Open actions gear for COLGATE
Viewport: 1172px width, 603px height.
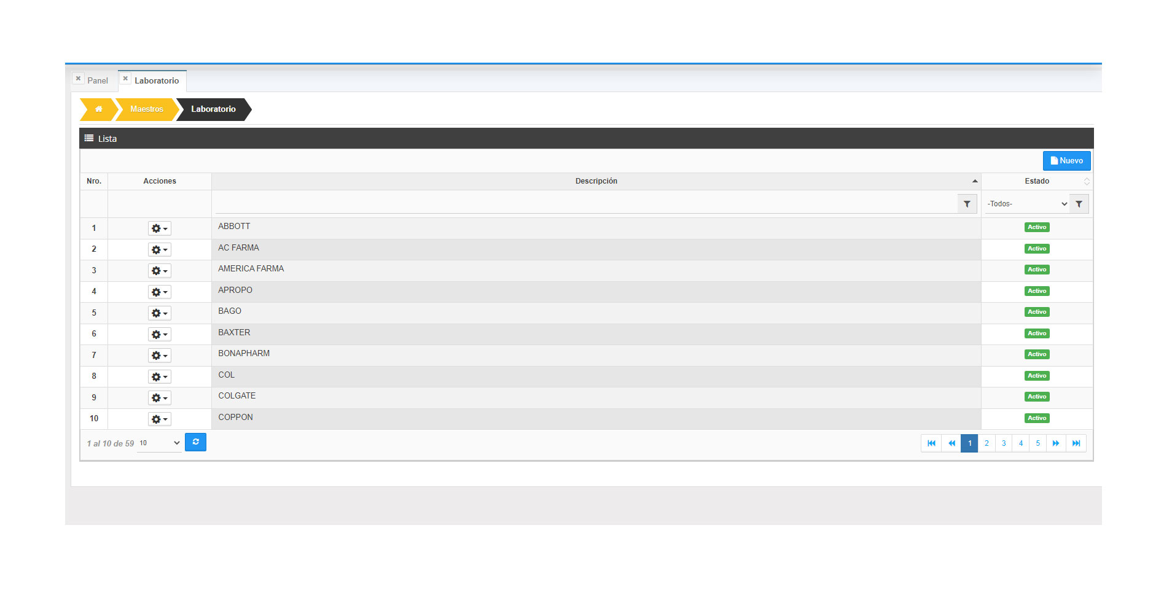tap(159, 398)
